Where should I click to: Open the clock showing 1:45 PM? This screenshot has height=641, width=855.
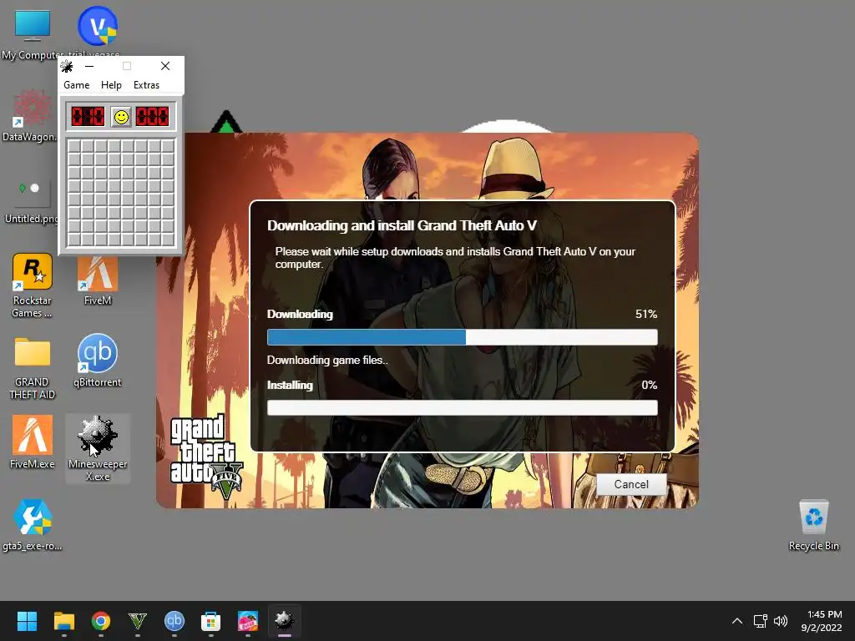pyautogui.click(x=822, y=621)
